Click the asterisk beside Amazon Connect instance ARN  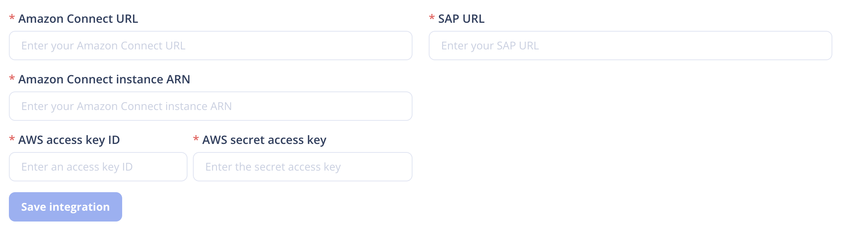[12, 79]
